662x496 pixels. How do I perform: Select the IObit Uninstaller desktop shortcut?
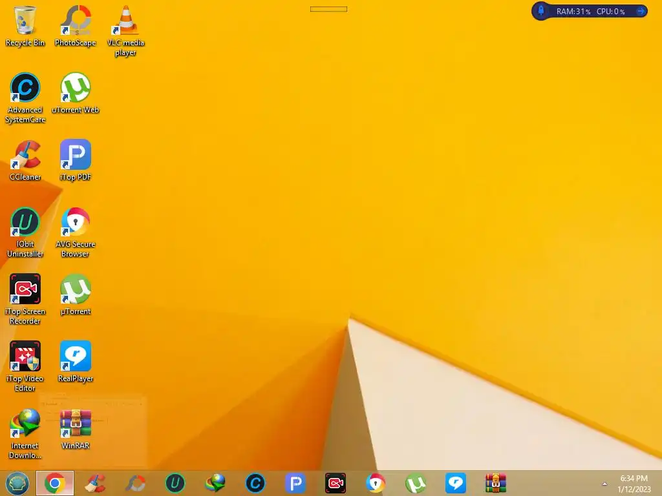pos(25,232)
